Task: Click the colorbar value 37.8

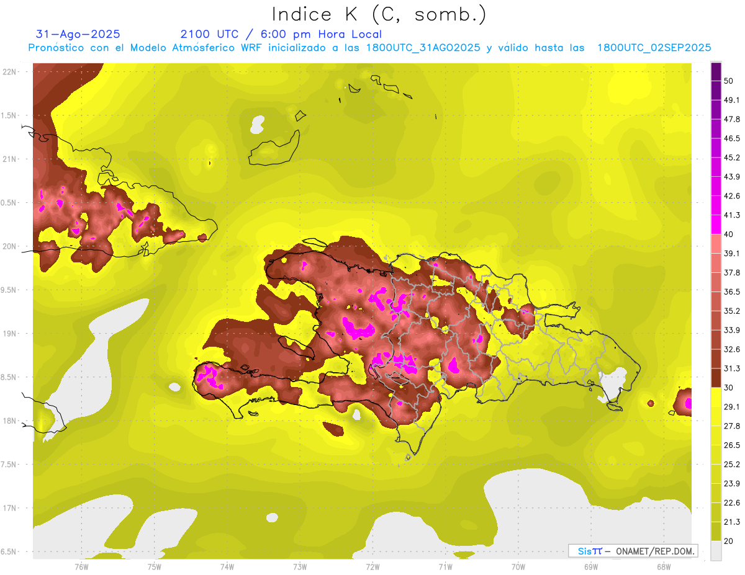Action: (x=731, y=272)
